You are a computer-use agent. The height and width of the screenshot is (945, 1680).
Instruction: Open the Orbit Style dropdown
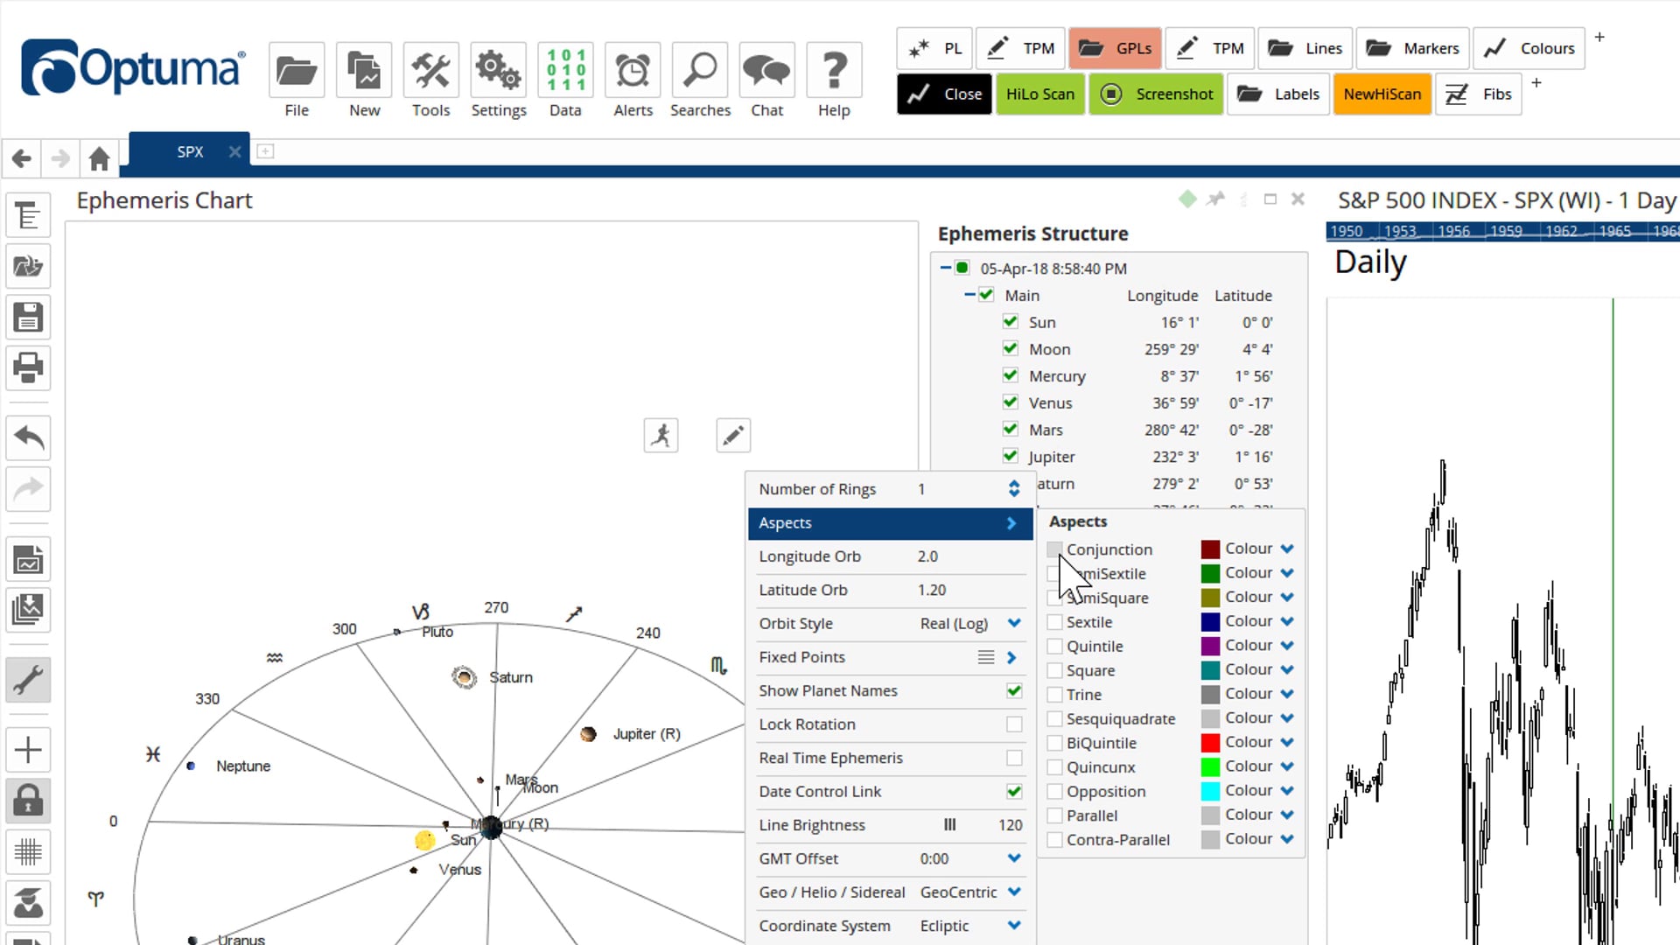[1014, 623]
